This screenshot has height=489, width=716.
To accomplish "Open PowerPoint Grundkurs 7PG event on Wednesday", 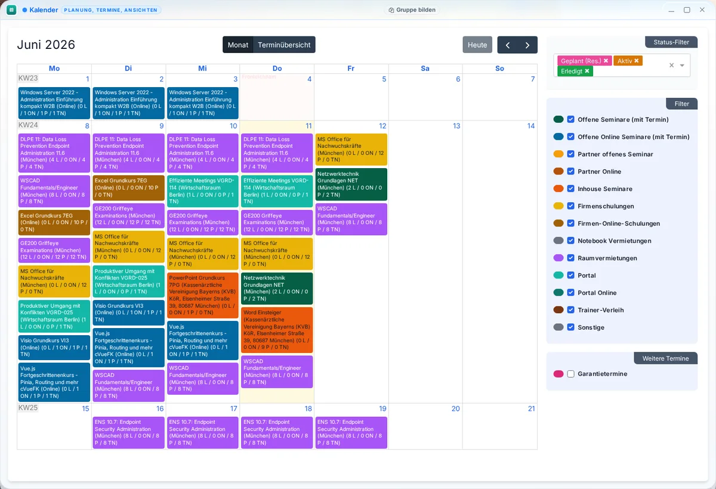I will [x=203, y=295].
